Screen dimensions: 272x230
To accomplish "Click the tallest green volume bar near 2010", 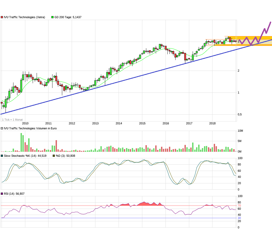I will (x=21, y=143).
